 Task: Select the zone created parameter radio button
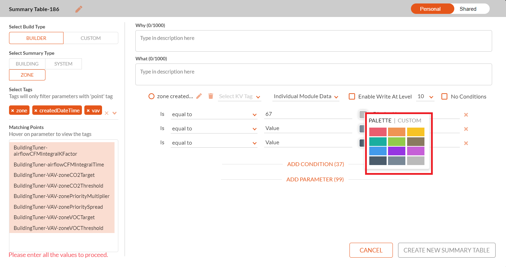[151, 96]
